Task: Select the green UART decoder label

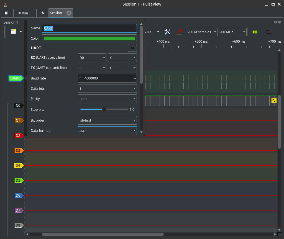Action: [x=16, y=78]
